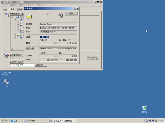
Task: Open the 查看 menu
Action: (22, 5)
